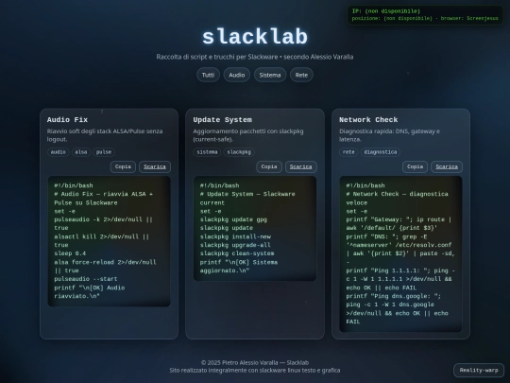Filter scripts by Audio

[x=237, y=75]
